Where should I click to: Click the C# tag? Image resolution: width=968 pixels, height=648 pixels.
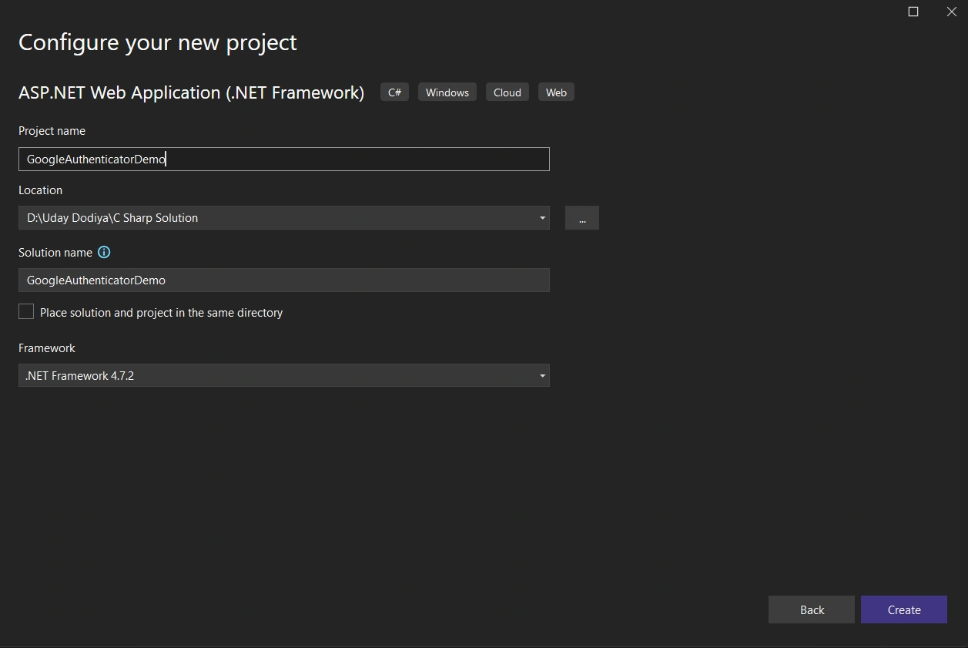point(394,92)
